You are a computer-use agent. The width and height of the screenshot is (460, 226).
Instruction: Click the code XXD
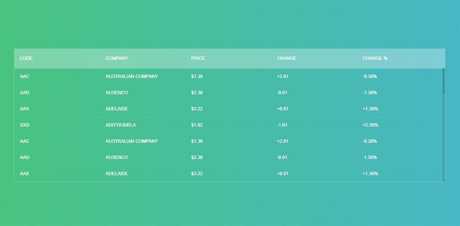(24, 125)
